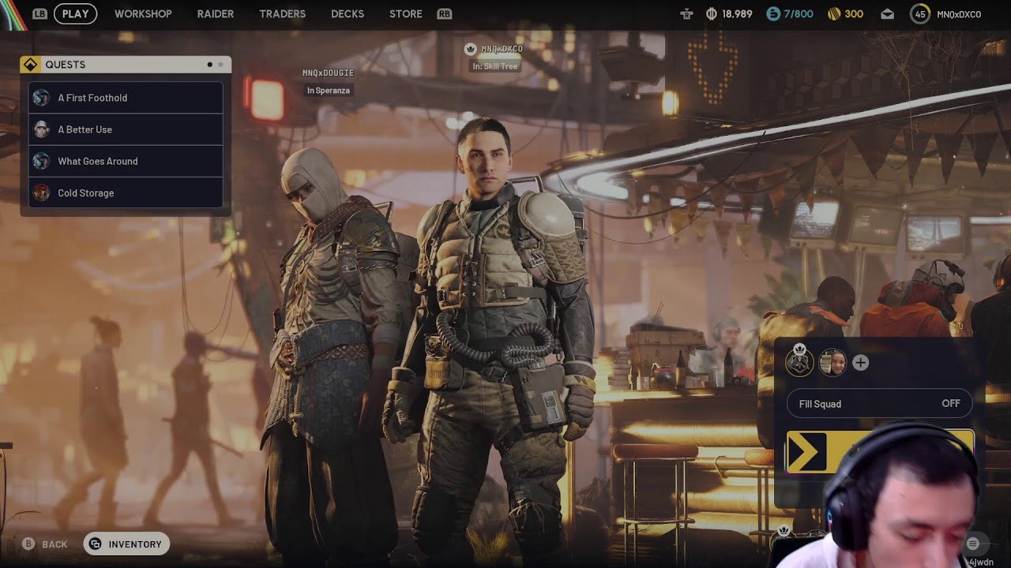Open the Cold Storage quest
1011x568 pixels.
(126, 192)
